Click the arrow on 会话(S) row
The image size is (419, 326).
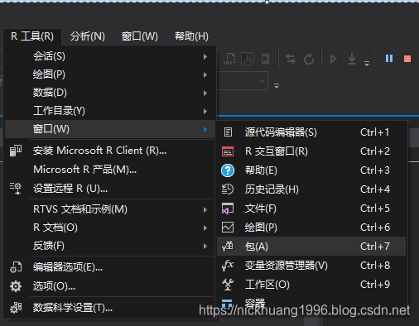(205, 56)
